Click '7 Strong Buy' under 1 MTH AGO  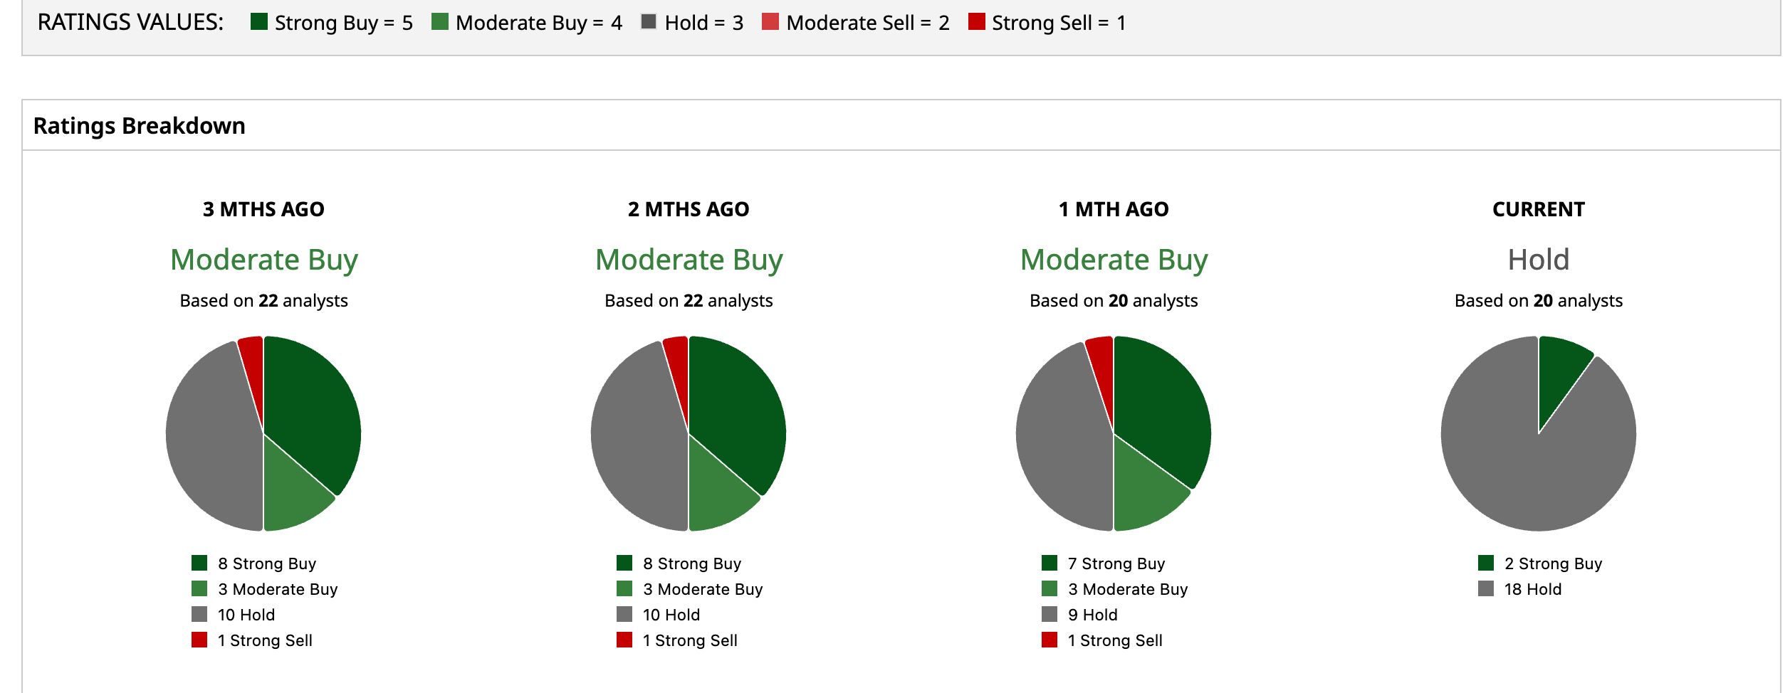pos(1116,564)
